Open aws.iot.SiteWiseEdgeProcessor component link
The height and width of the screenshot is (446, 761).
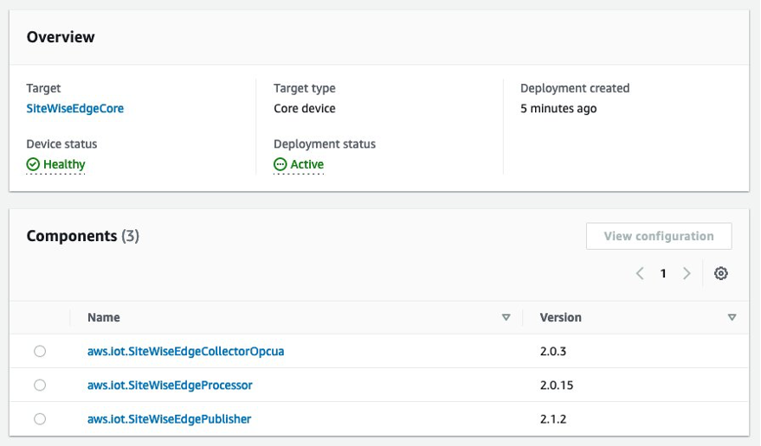pos(170,385)
